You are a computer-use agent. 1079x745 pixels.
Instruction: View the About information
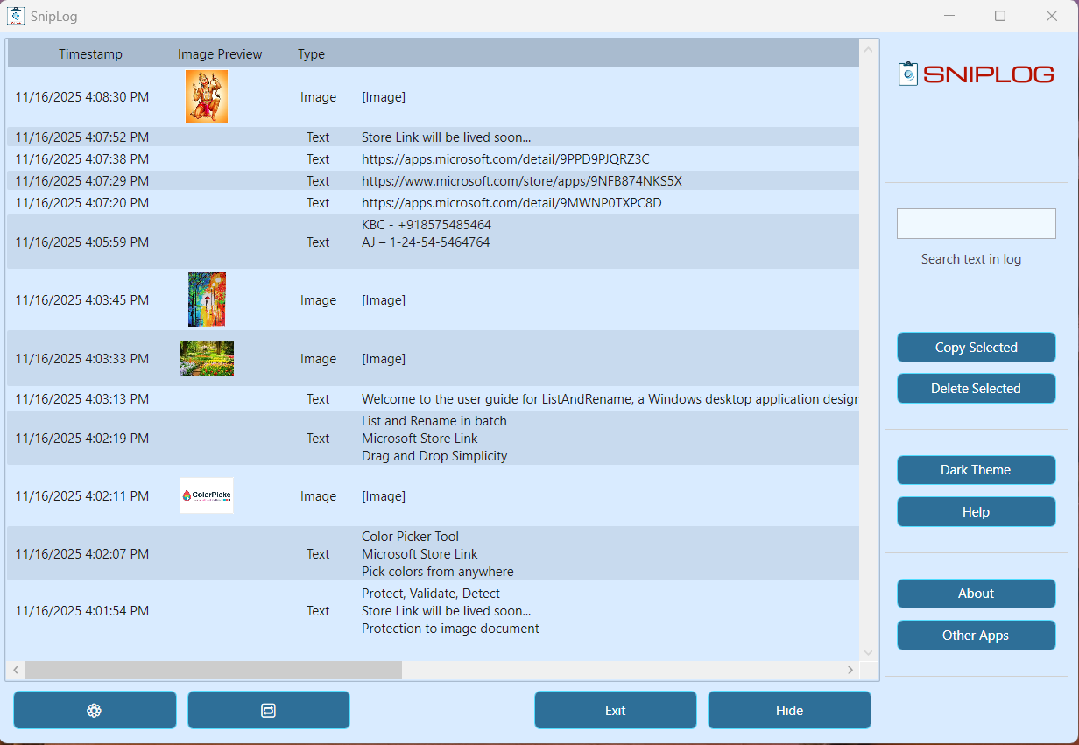(x=976, y=594)
